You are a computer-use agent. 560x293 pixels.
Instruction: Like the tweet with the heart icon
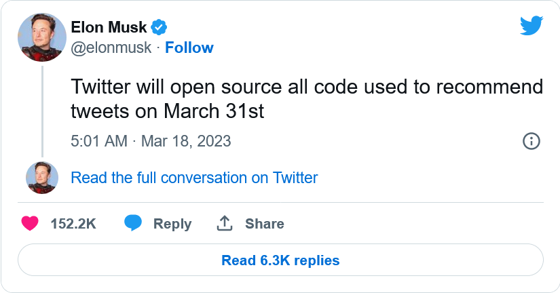pyautogui.click(x=29, y=223)
